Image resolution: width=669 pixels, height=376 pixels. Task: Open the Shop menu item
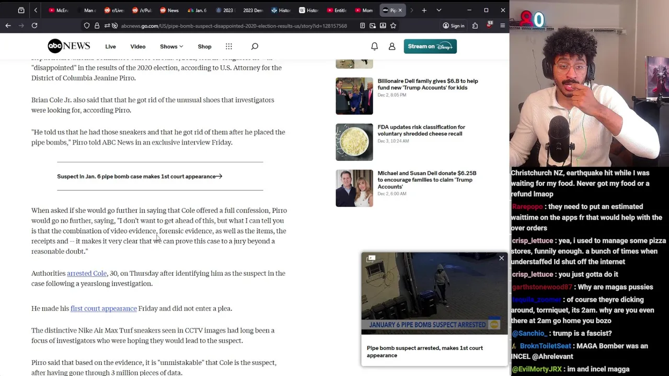[x=204, y=46]
